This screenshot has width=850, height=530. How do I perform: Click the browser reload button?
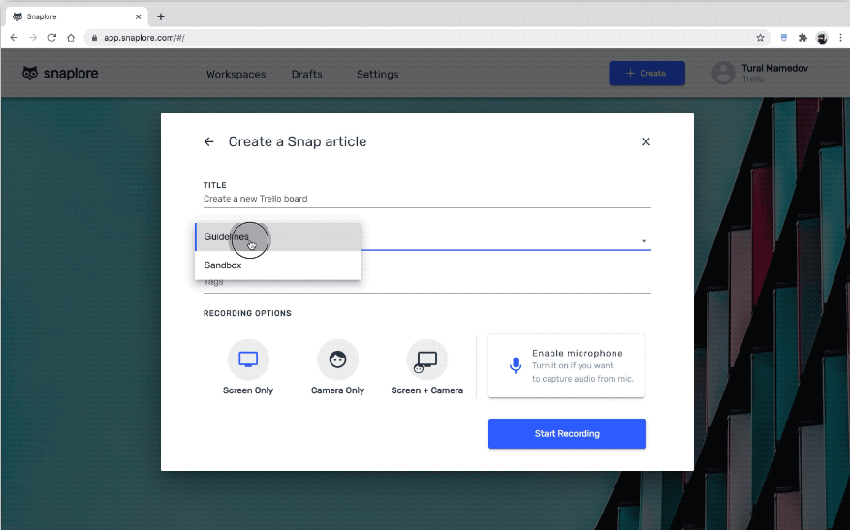51,38
